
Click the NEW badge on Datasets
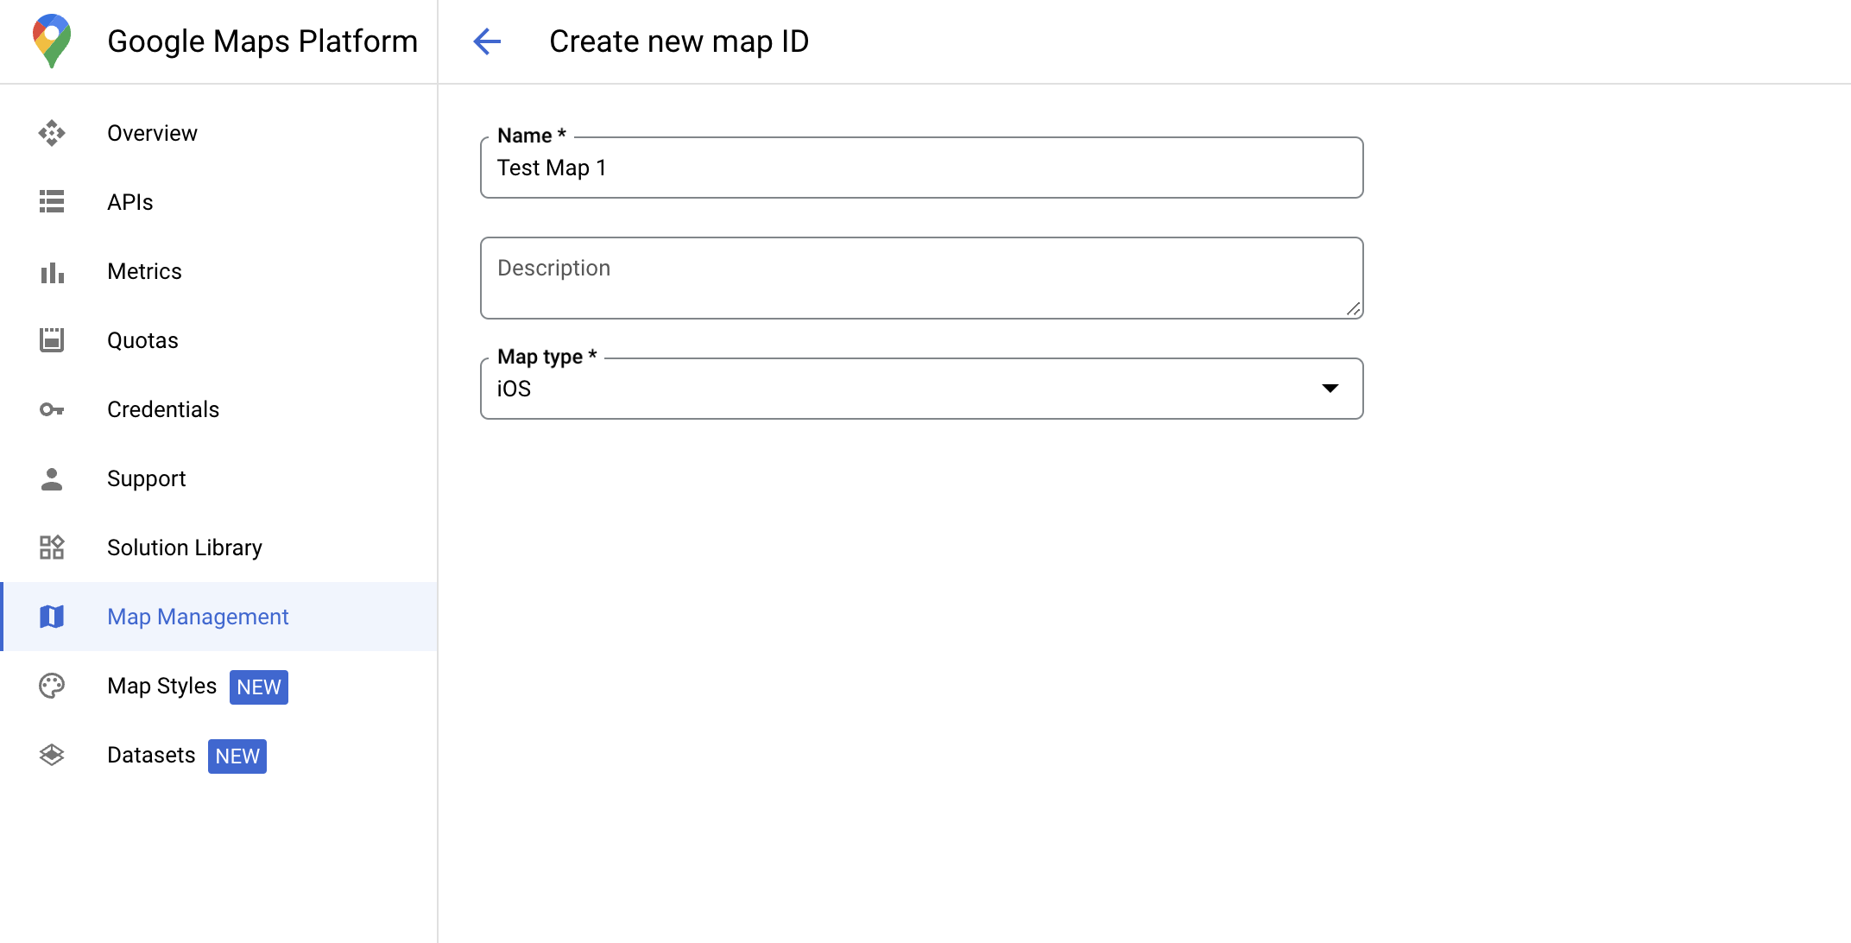pos(238,756)
